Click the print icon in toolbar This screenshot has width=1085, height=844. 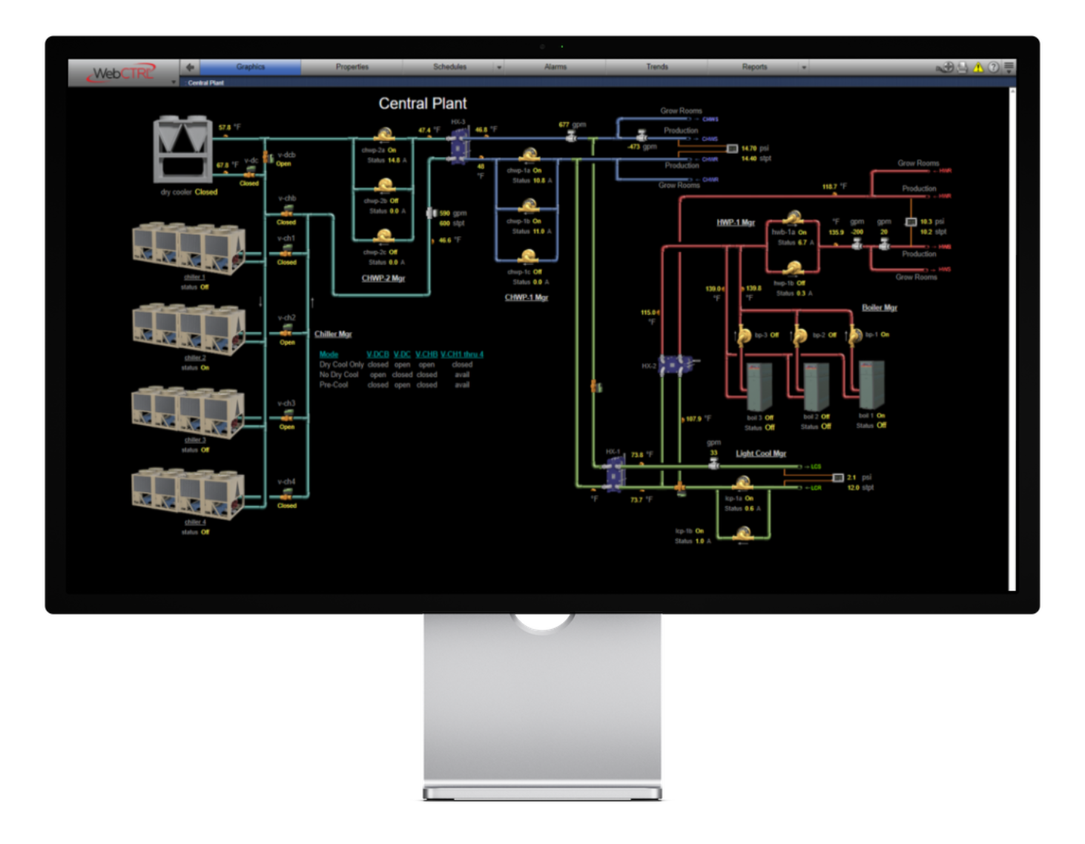click(963, 67)
